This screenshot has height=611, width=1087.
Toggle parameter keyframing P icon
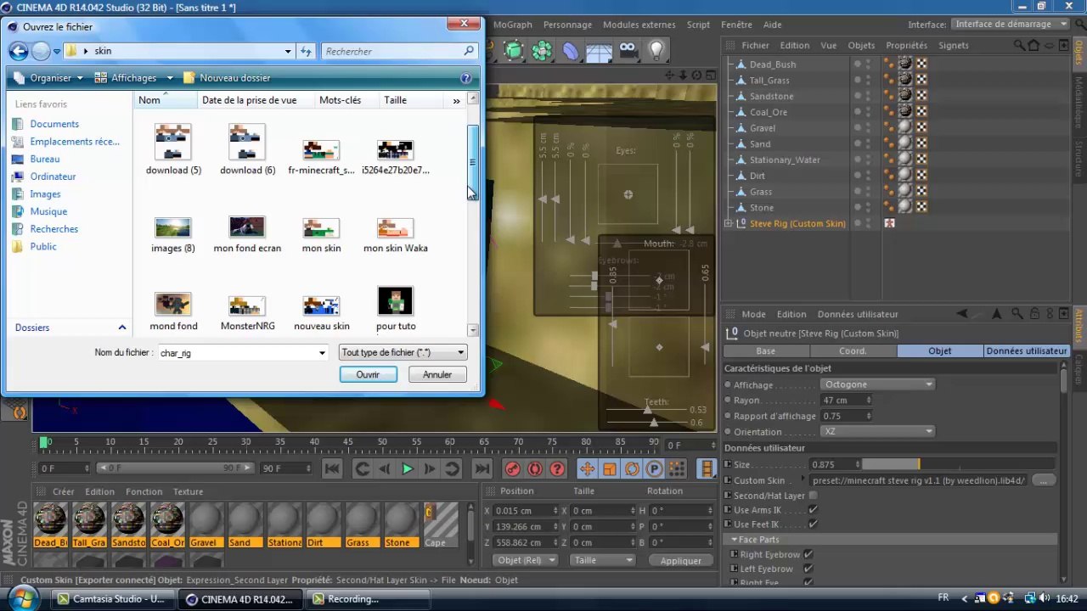654,468
